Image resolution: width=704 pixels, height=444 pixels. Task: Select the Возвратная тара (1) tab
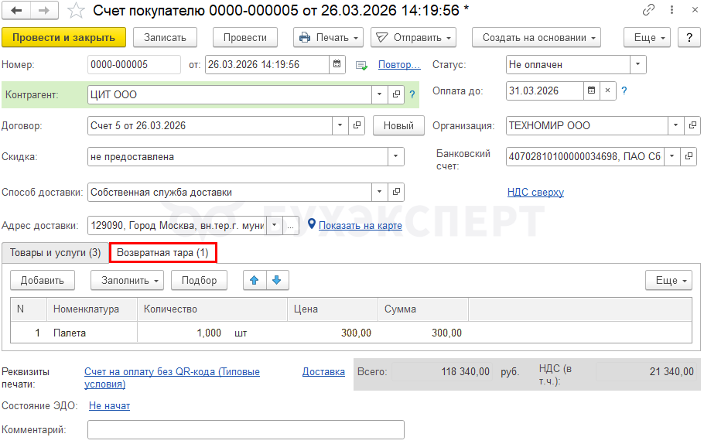tap(163, 253)
